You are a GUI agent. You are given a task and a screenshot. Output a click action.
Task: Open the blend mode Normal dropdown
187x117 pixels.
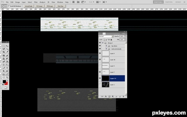[x=106, y=36]
